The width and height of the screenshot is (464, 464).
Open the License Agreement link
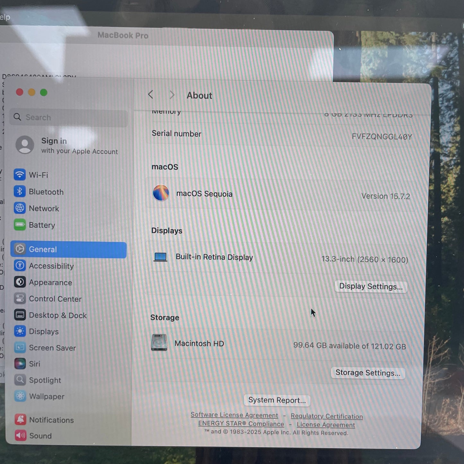[326, 425]
